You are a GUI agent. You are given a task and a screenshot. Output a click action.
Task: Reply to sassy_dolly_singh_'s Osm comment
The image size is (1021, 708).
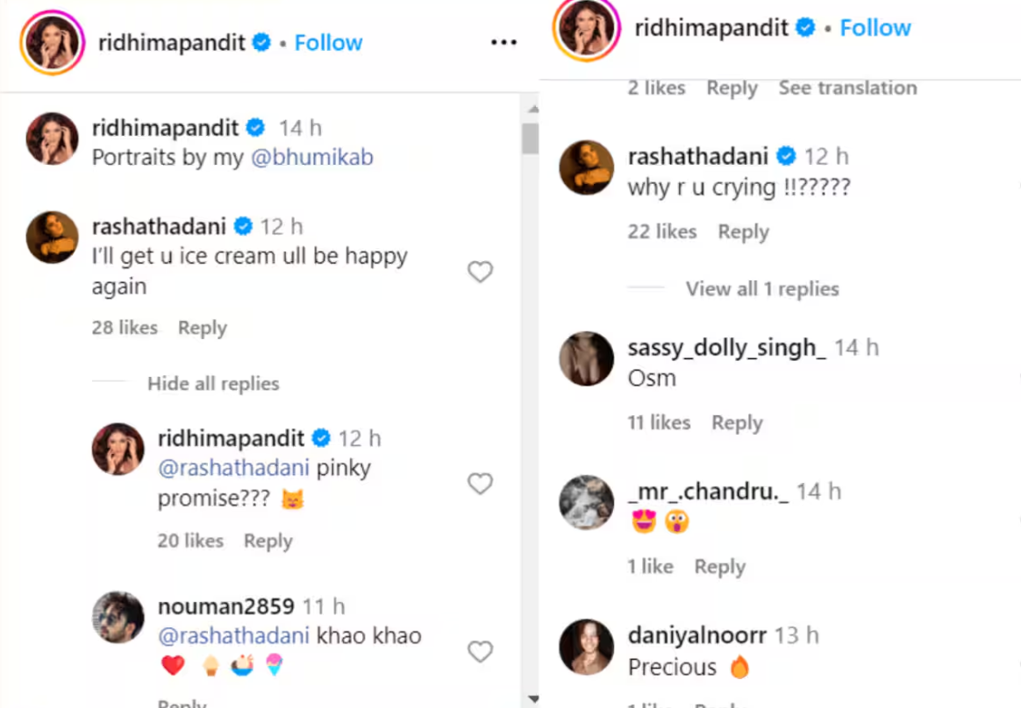point(737,423)
